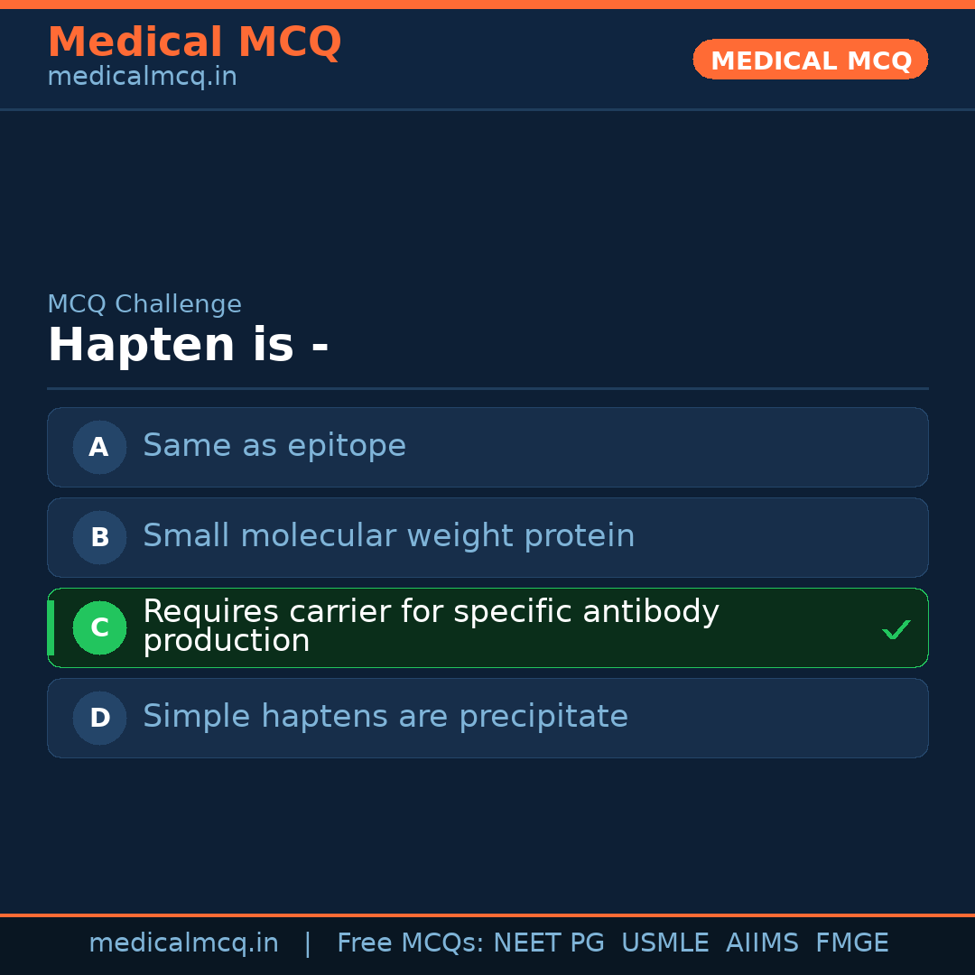Click the green checkmark icon

point(896,629)
